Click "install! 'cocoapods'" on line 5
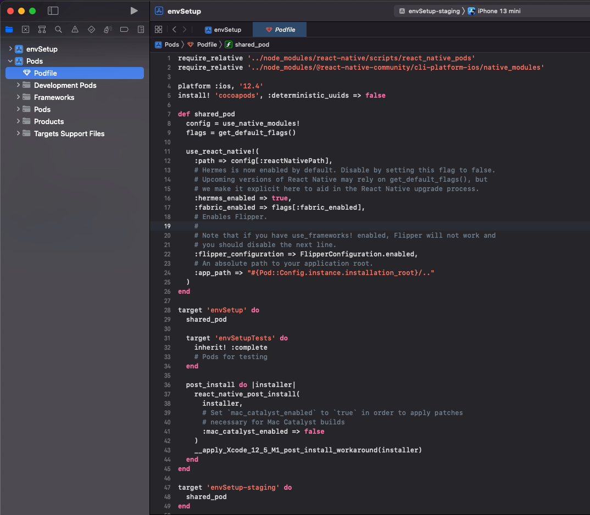Image resolution: width=590 pixels, height=515 pixels. [x=219, y=96]
